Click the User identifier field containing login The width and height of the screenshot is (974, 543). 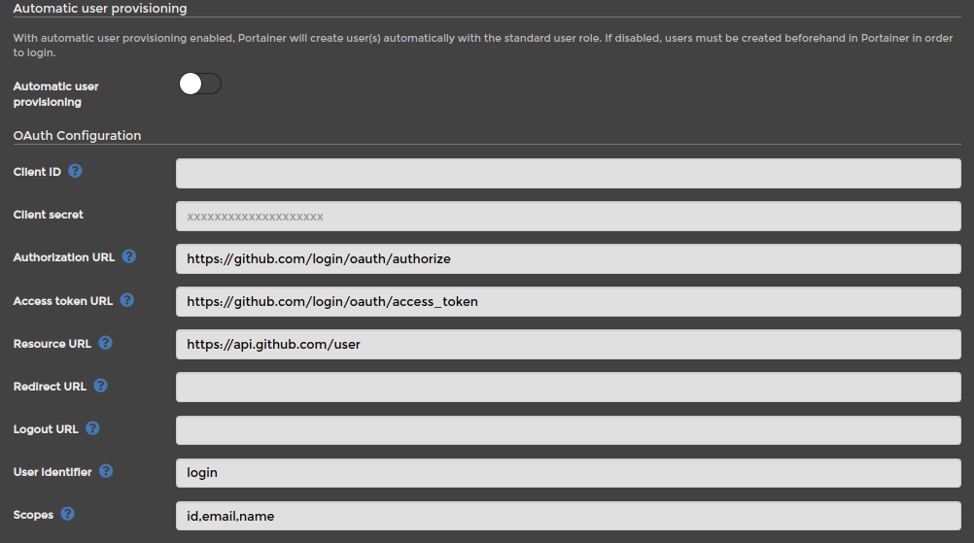(x=569, y=473)
